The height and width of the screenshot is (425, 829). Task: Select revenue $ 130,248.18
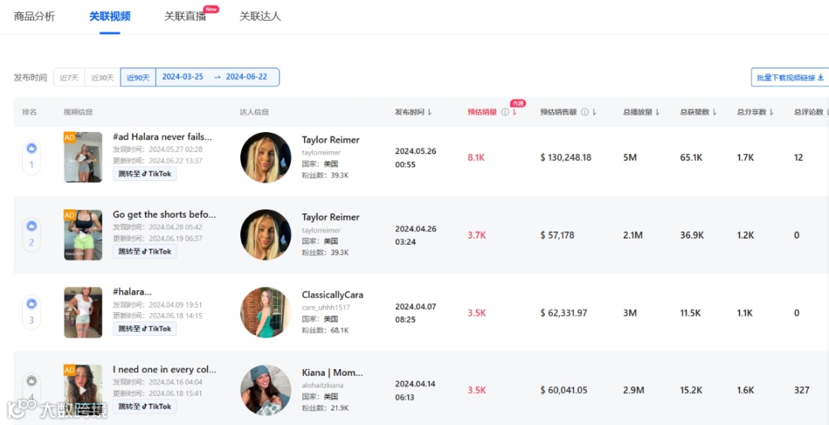566,157
